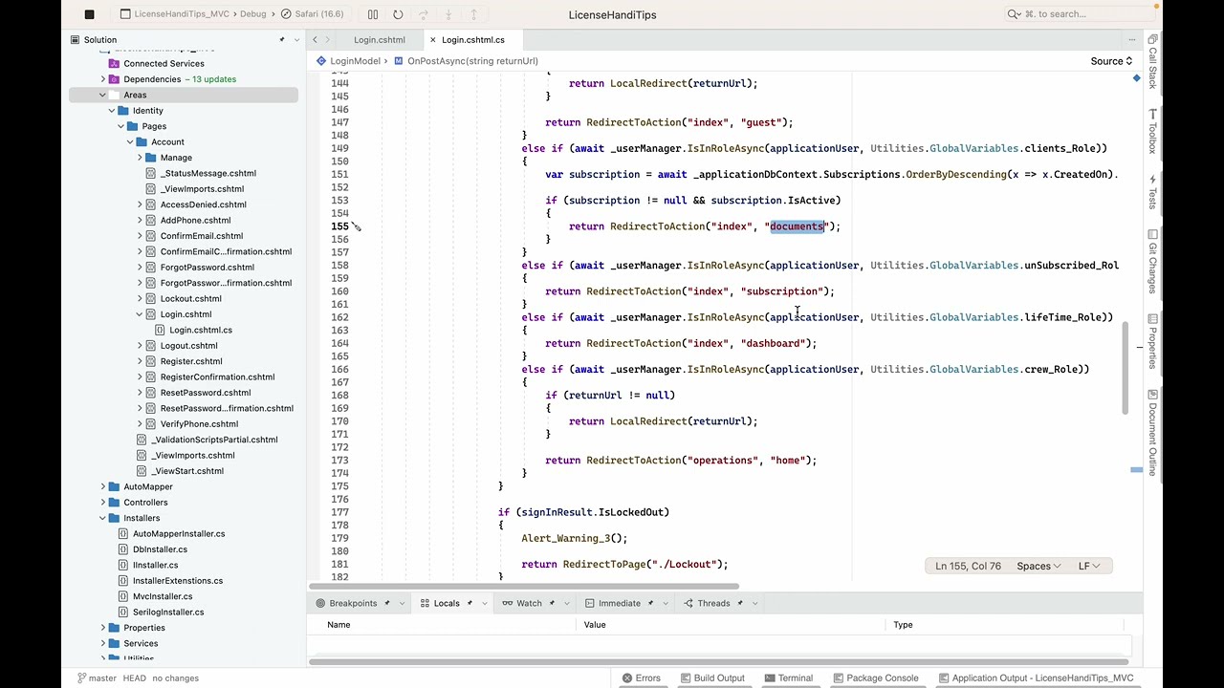This screenshot has height=688, width=1224.
Task: Click the Connected Services icon
Action: tap(114, 63)
